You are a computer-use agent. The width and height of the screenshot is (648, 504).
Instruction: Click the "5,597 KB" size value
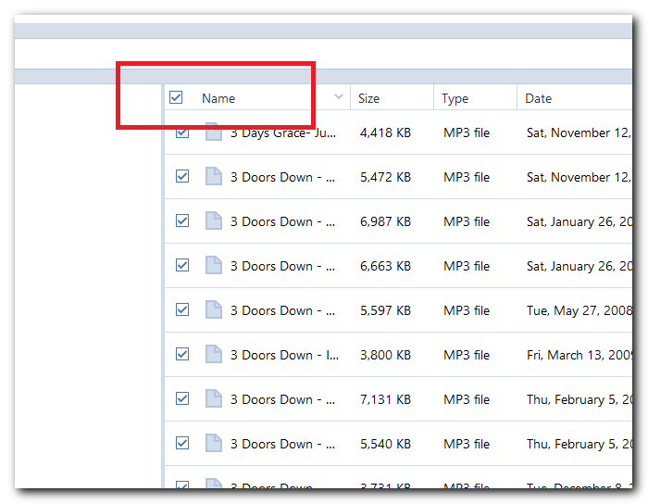click(x=385, y=311)
